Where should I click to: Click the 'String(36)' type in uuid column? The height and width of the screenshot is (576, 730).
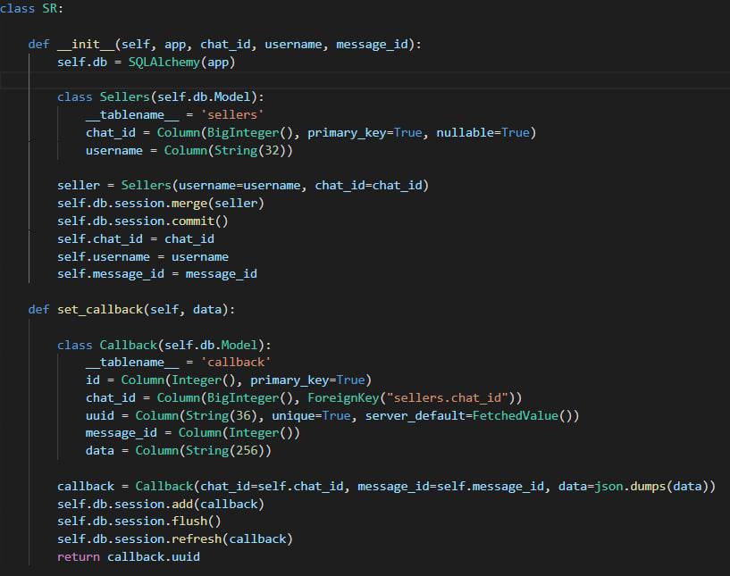[221, 415]
